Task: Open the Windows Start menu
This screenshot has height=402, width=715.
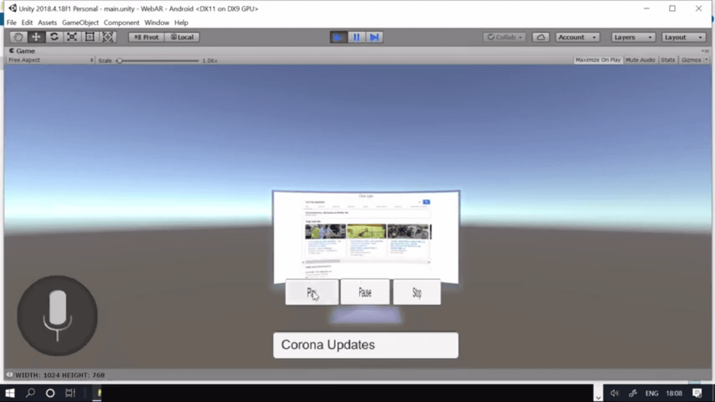Action: [10, 393]
